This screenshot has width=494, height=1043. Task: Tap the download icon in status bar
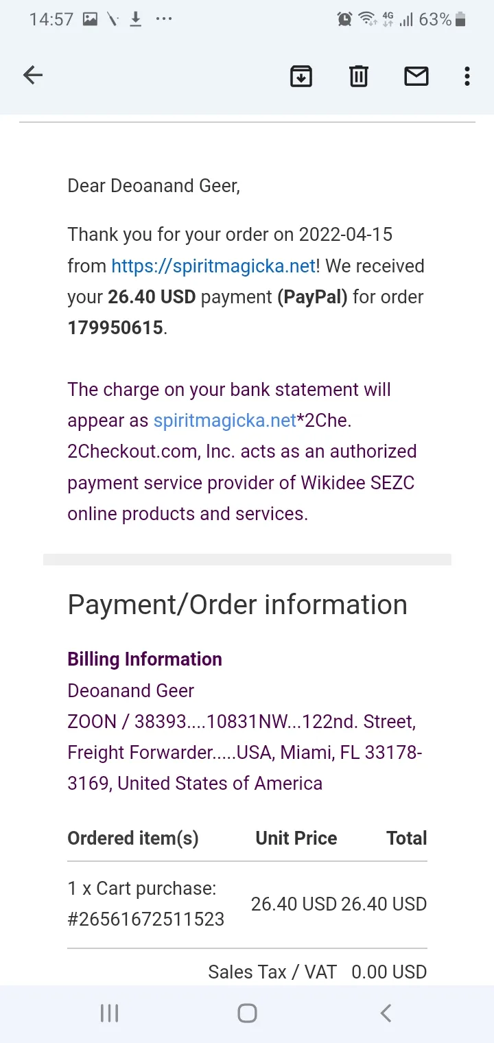coord(136,19)
